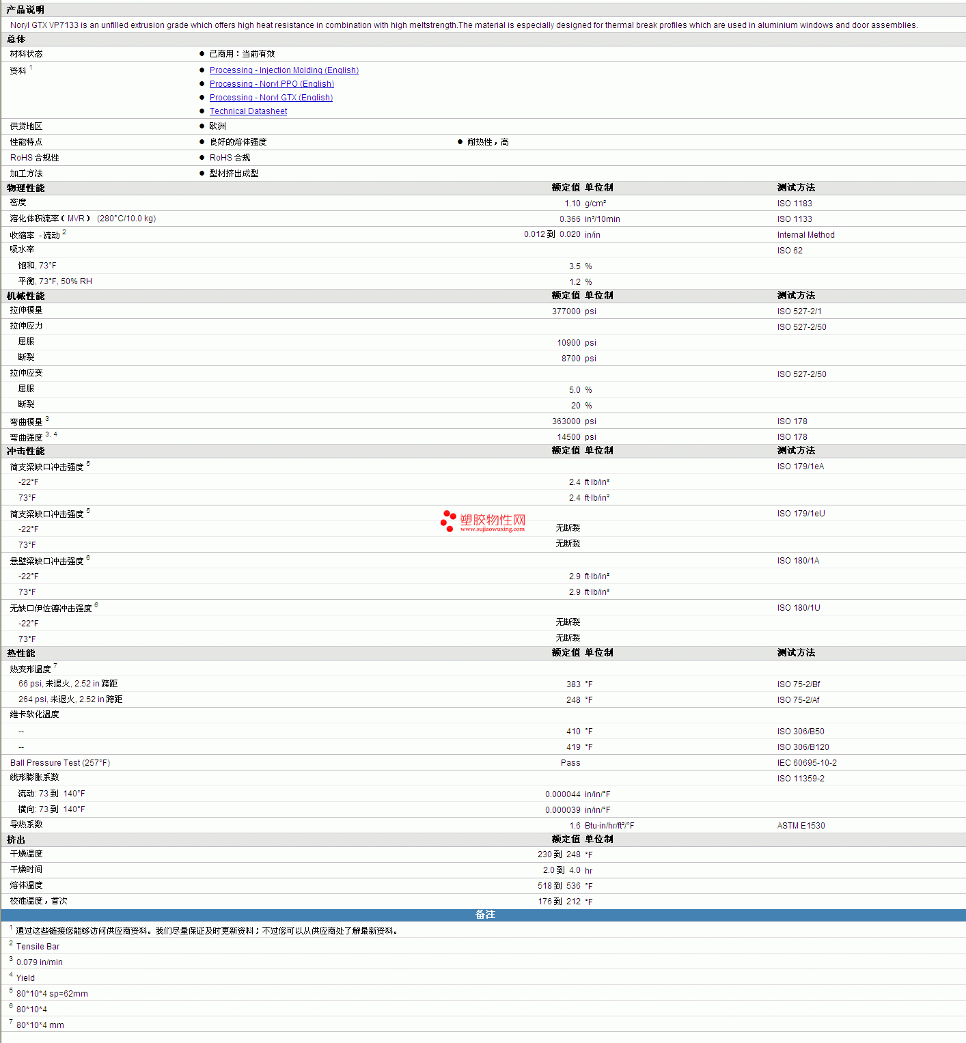Select the density value 1.10
The image size is (966, 1043).
coord(572,204)
